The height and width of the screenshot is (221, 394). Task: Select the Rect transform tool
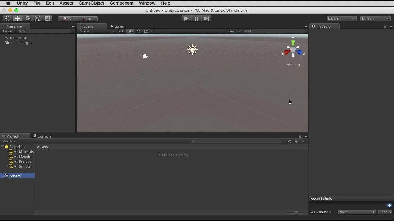(47, 18)
